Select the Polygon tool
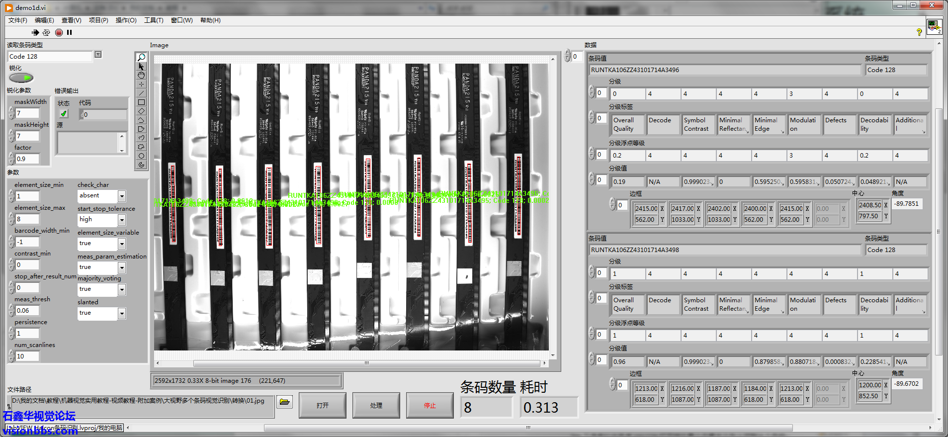948x437 pixels. [x=141, y=129]
